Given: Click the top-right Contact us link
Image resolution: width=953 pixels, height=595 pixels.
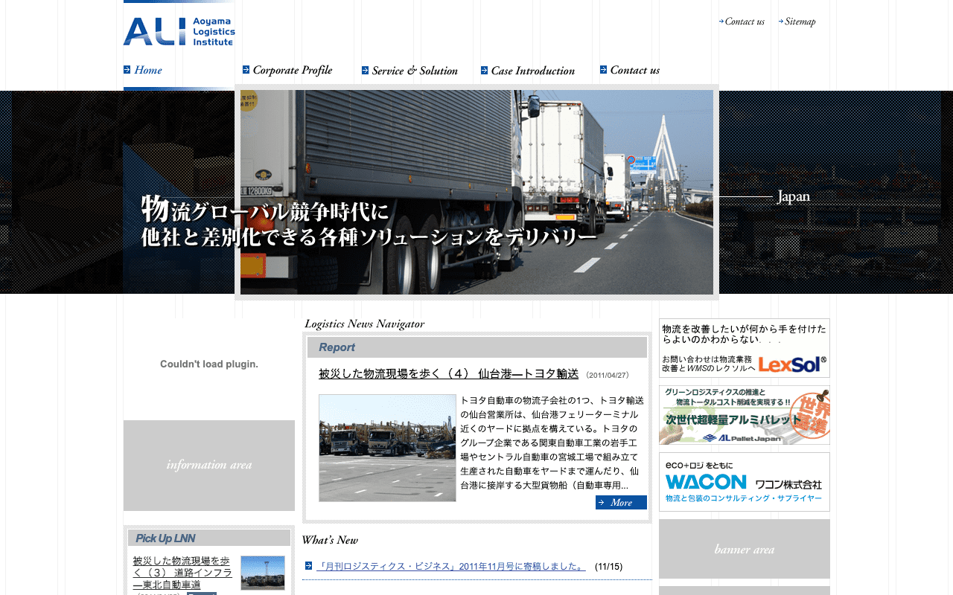Looking at the screenshot, I should 744,22.
